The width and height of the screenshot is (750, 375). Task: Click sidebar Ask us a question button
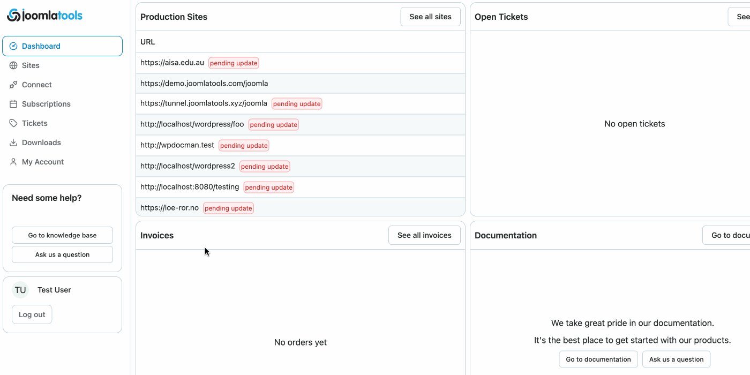(x=62, y=254)
